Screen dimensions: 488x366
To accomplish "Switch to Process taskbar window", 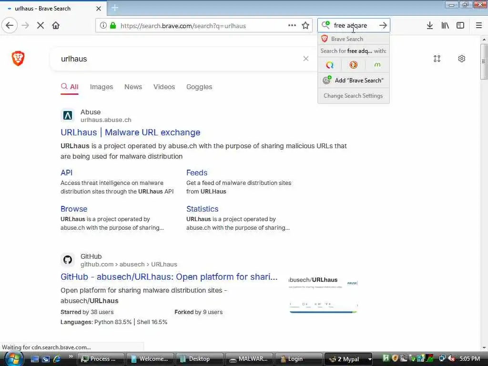I will [x=100, y=359].
